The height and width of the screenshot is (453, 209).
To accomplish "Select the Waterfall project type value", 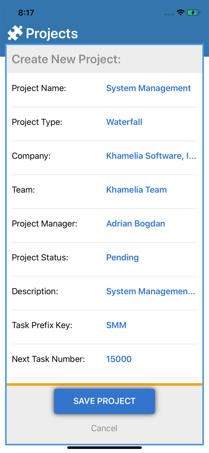I will pos(124,122).
